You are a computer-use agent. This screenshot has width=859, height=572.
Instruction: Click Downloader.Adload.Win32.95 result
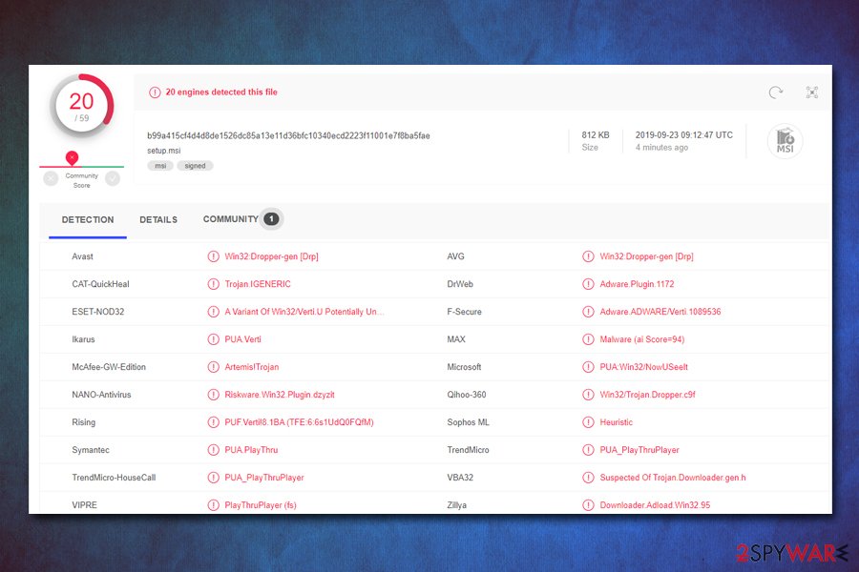click(655, 505)
